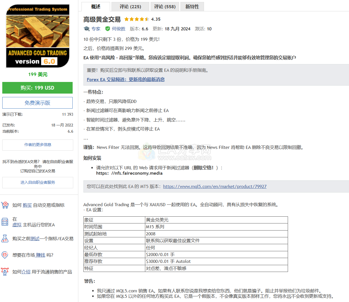349x302 pixels.
Task: Click the virtual hosting server icon
Action: coord(5,222)
